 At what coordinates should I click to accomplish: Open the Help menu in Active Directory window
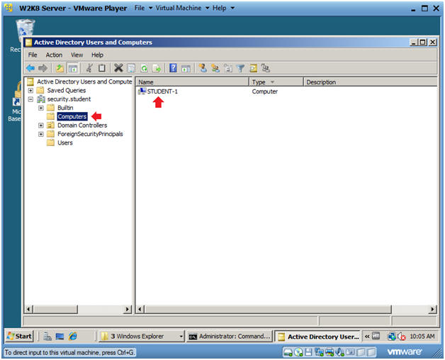tap(97, 55)
